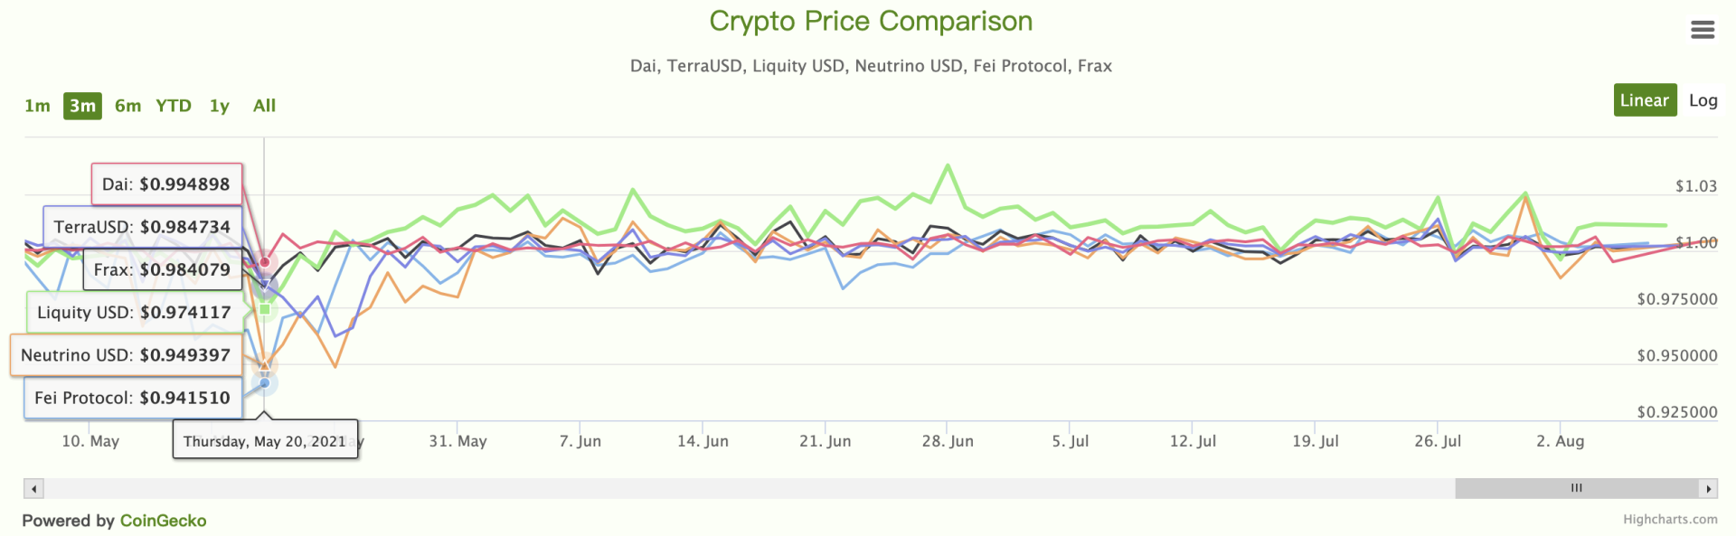Click the Dai data point marker
This screenshot has width=1736, height=536.
point(265,262)
